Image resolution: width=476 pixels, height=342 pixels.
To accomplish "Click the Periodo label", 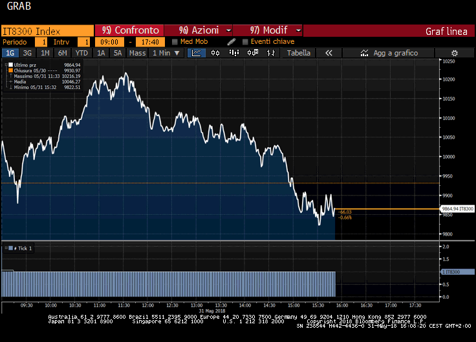I will pos(15,42).
